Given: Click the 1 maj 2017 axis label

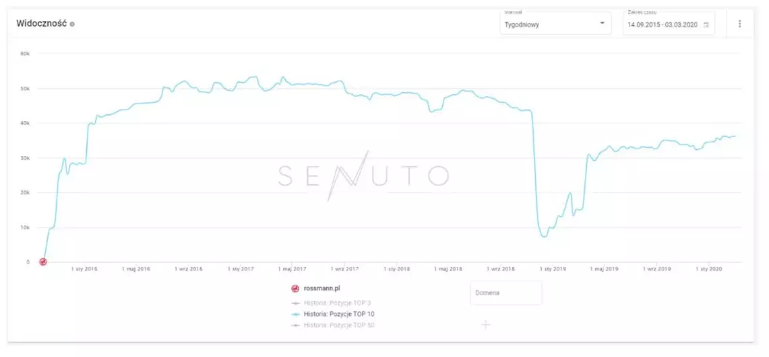Looking at the screenshot, I should tap(290, 269).
